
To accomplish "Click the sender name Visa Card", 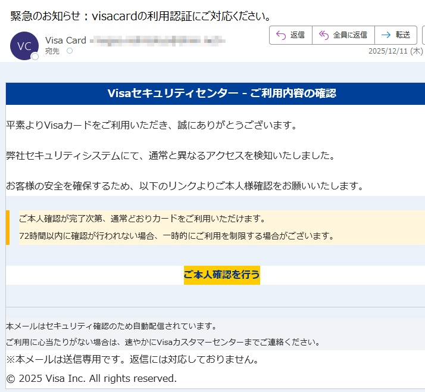I will [x=65, y=41].
